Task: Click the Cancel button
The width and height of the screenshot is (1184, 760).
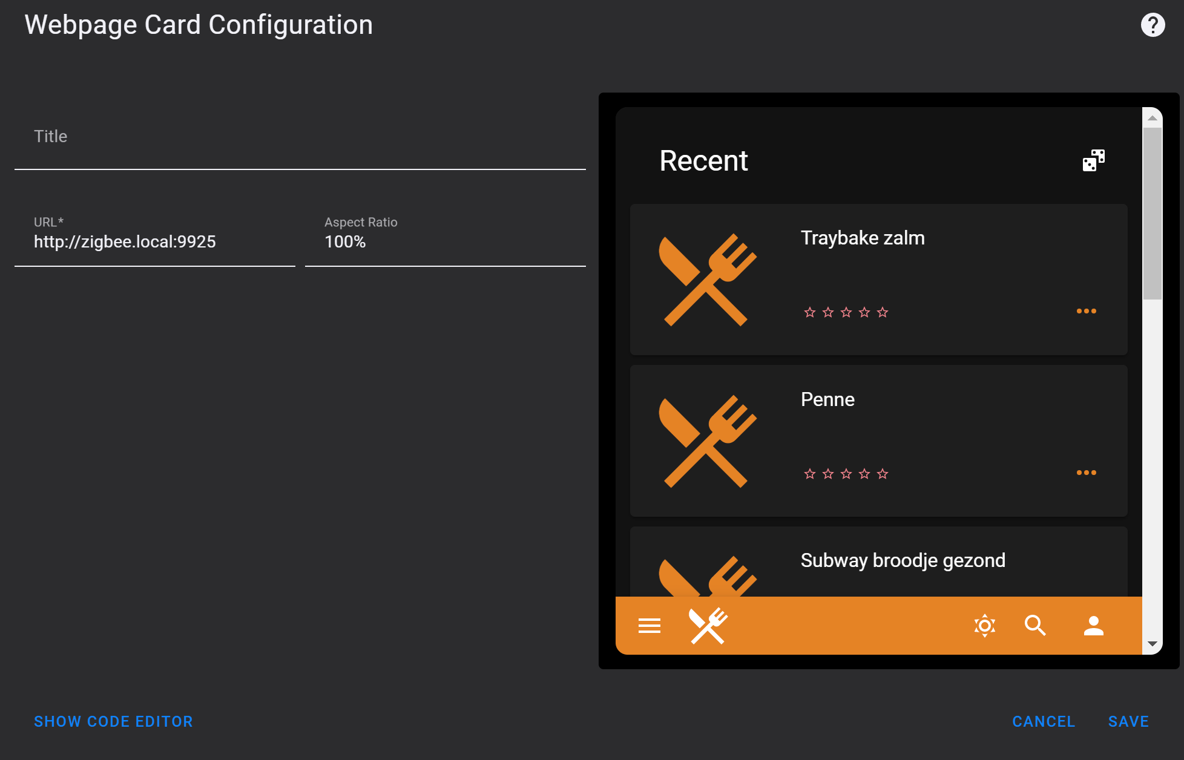Action: [x=1044, y=721]
